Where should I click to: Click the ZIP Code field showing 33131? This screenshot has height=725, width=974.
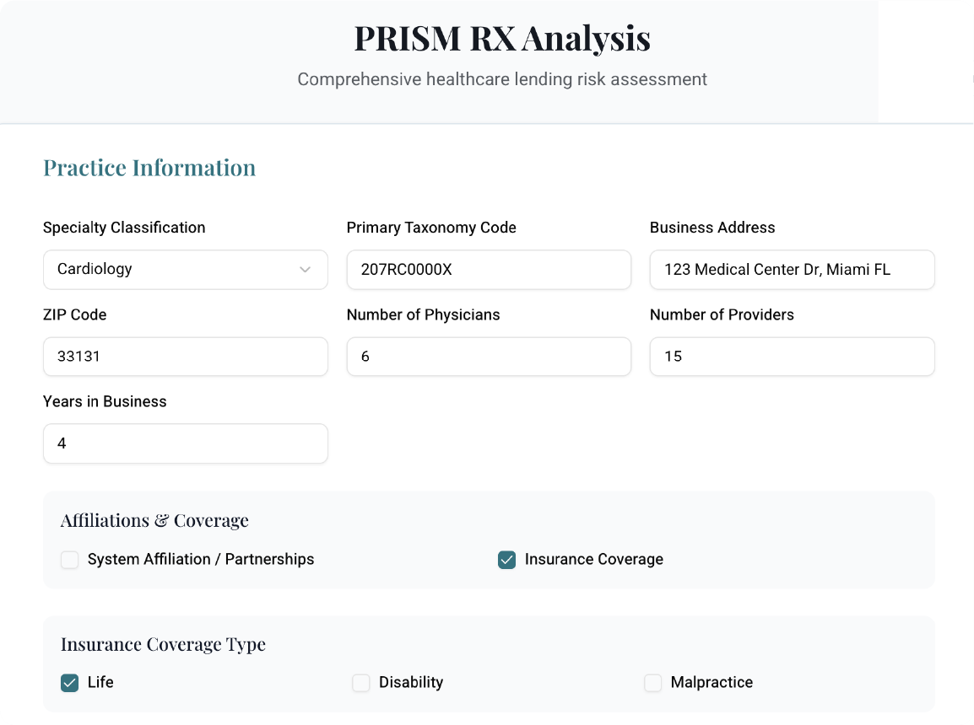tap(185, 356)
